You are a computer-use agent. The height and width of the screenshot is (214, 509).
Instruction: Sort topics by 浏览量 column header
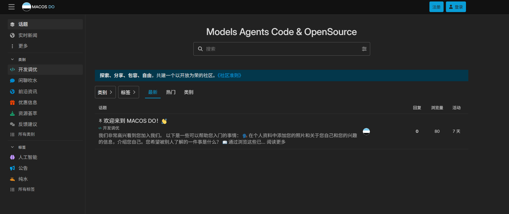coord(437,108)
